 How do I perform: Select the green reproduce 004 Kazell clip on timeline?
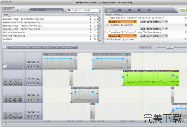click(151, 78)
